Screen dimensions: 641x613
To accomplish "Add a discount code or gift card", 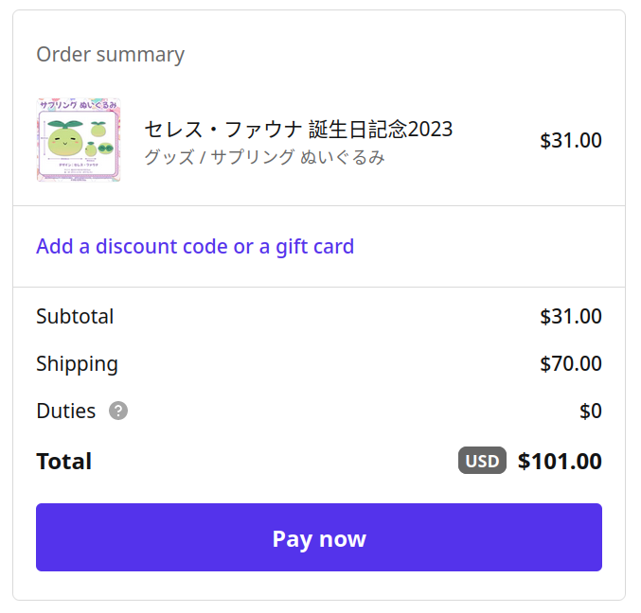I will tap(195, 247).
